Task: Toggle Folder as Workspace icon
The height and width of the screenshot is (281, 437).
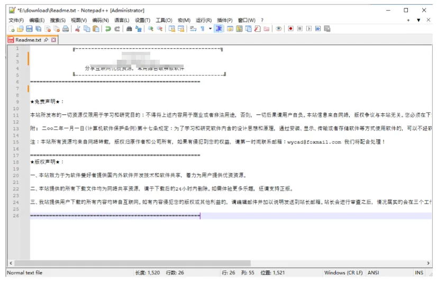Action: coord(267,29)
